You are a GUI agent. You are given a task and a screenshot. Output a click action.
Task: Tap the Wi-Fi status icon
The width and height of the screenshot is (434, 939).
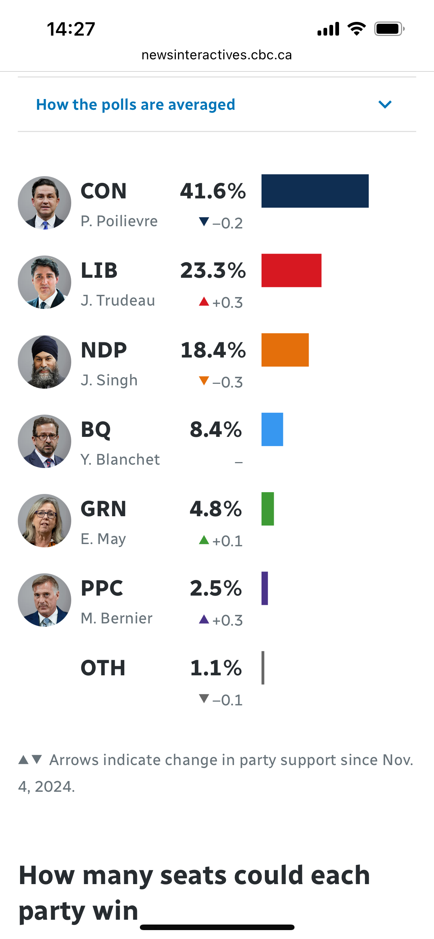(x=356, y=29)
